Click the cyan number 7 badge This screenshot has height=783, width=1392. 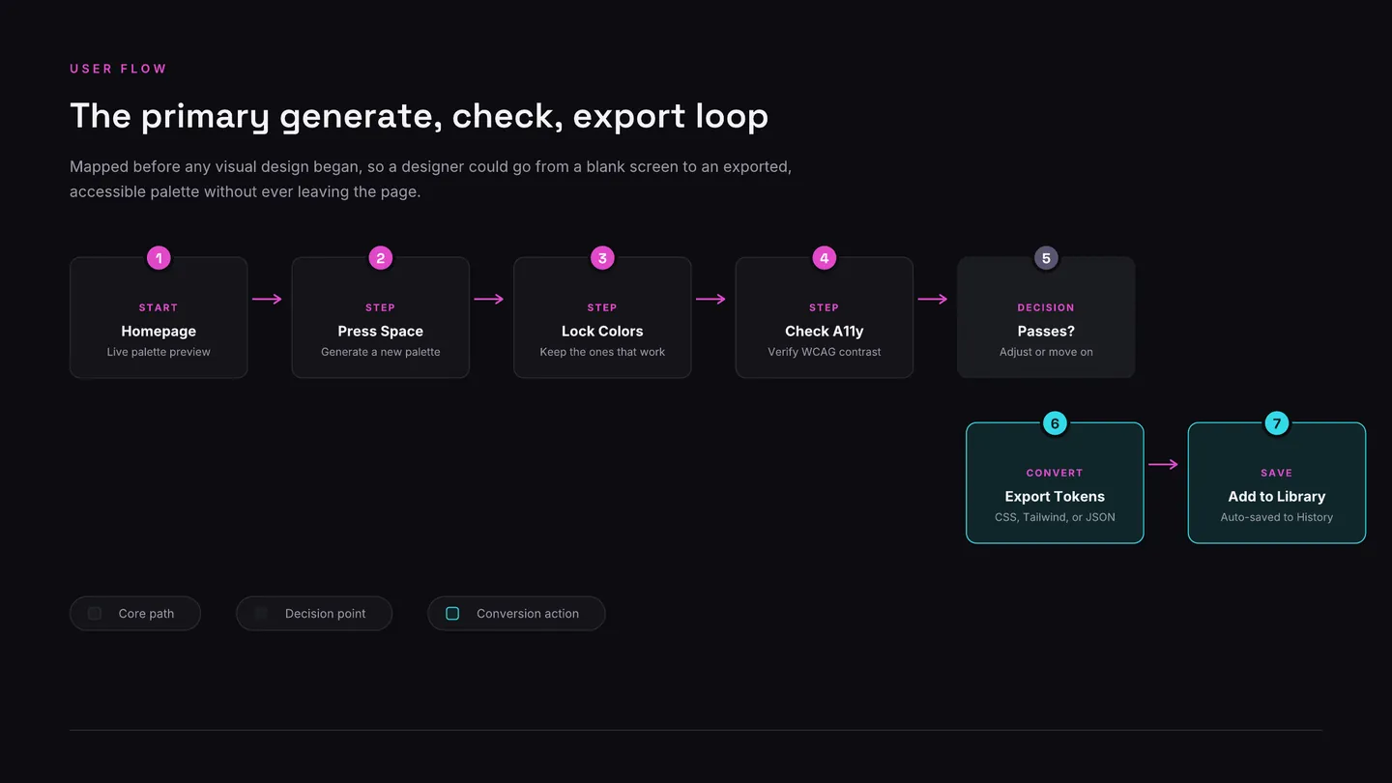coord(1277,423)
